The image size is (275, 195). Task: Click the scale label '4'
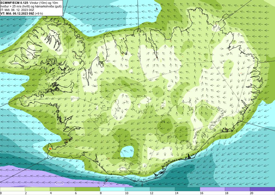[x=51, y=193]
